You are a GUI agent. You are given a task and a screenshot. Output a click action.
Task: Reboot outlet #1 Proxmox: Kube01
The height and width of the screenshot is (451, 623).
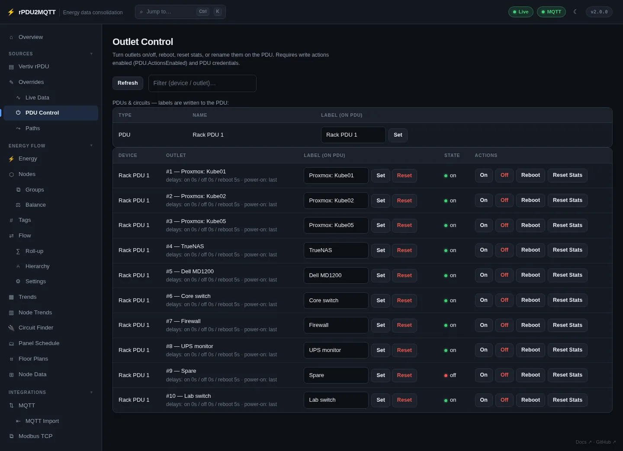(x=530, y=175)
